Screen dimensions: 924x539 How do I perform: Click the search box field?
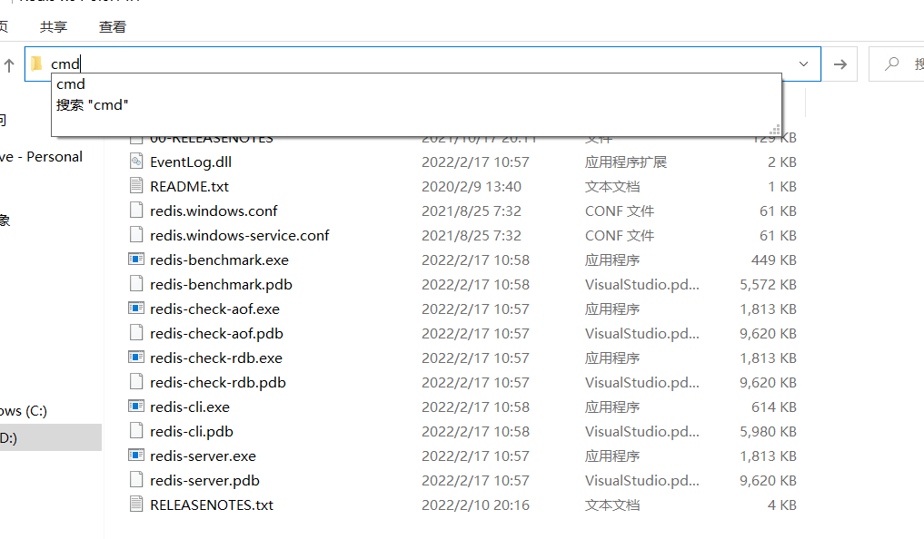point(897,64)
